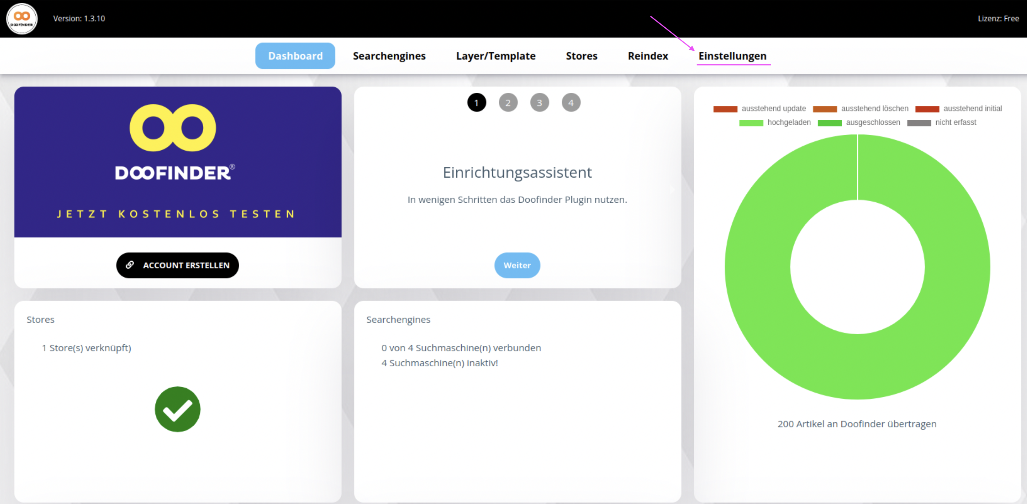
Task: Jump to wizard step 4 indicator
Action: (x=571, y=103)
